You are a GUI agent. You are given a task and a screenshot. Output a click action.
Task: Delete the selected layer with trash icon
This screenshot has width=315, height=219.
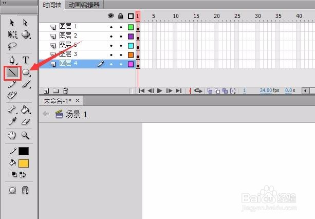65,90
